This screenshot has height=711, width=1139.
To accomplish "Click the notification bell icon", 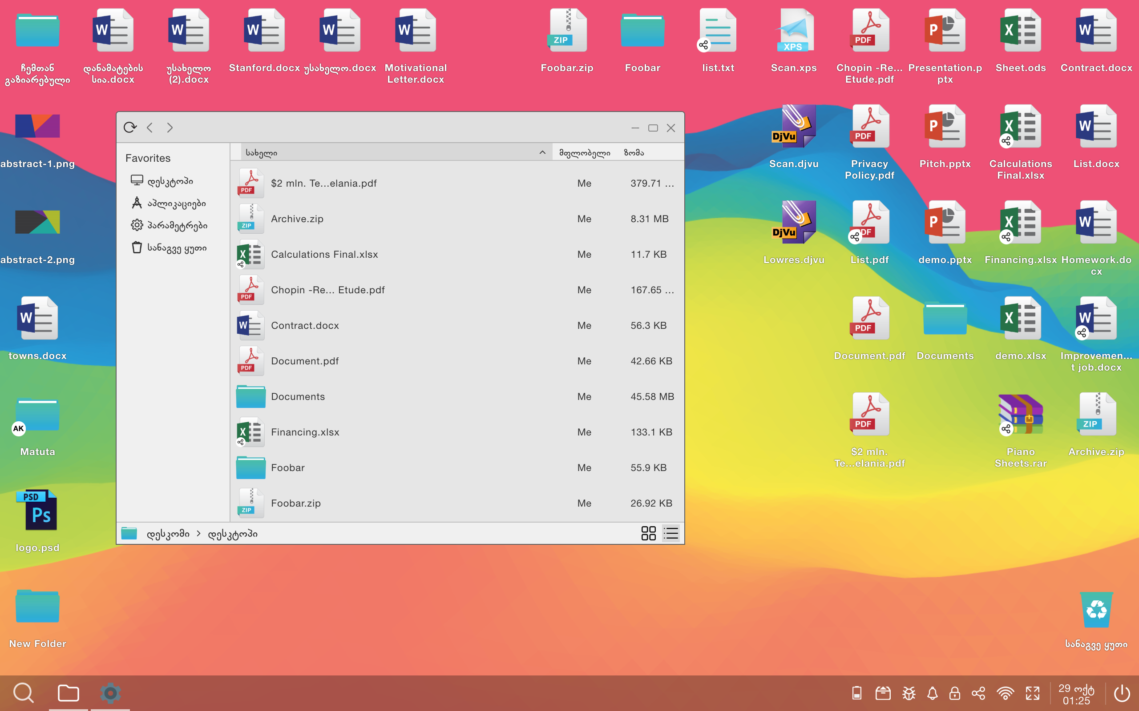I will click(933, 693).
